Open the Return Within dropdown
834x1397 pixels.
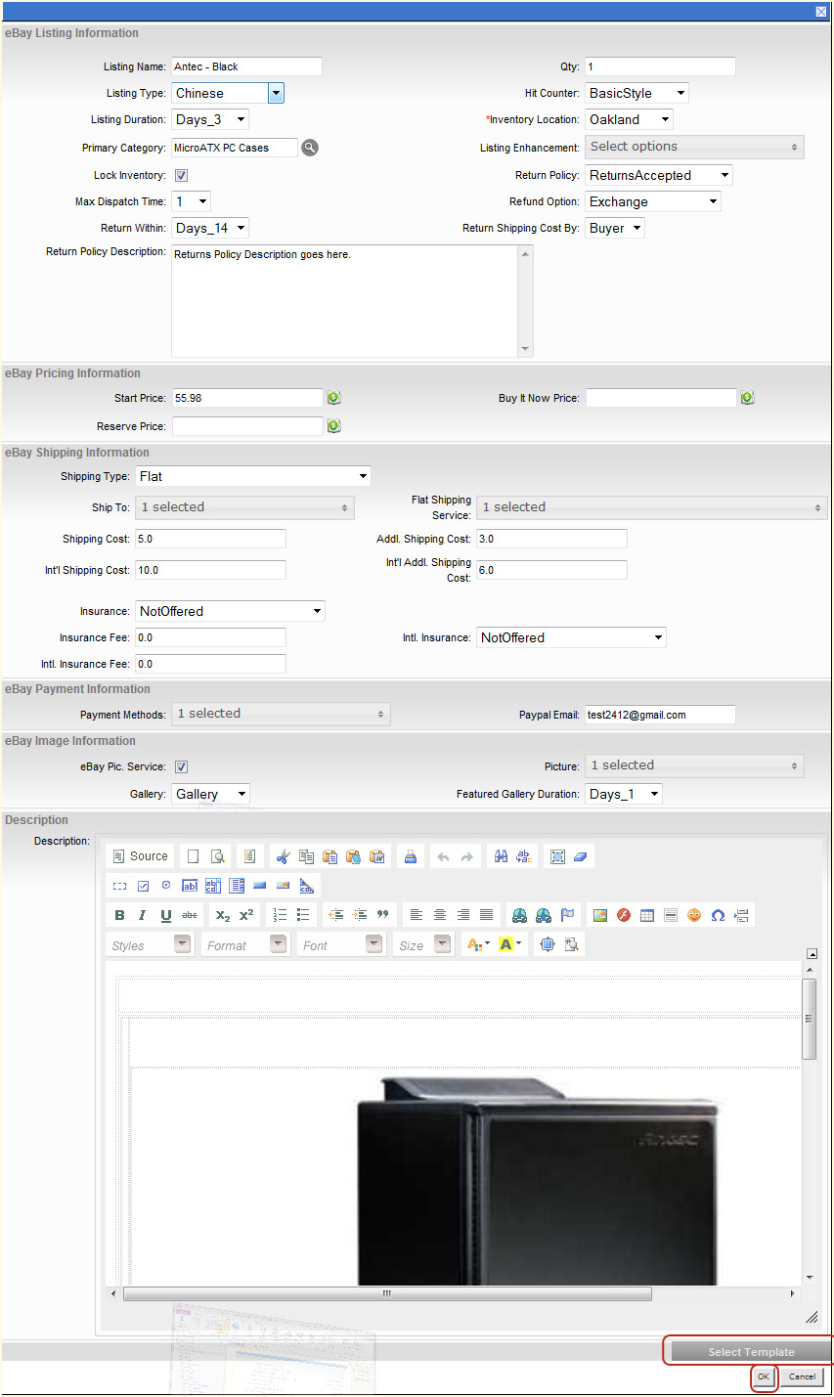coord(210,228)
